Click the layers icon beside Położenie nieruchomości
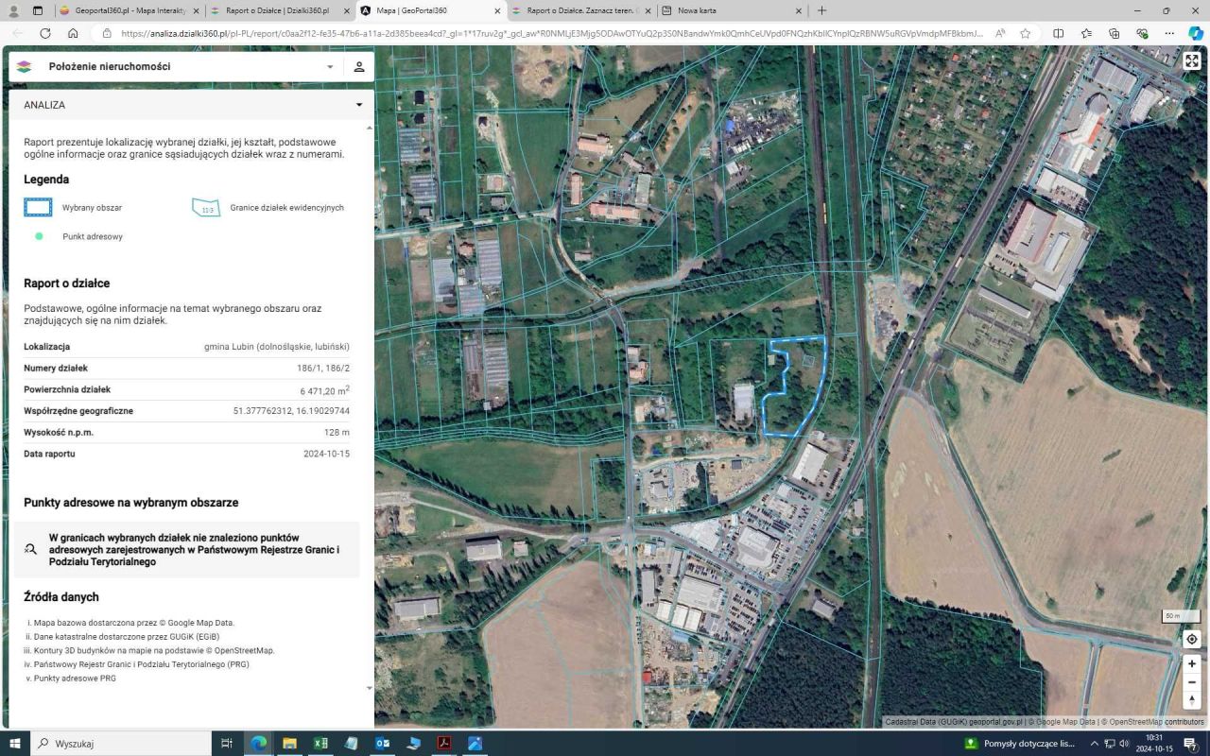The image size is (1210, 756). pos(25,67)
